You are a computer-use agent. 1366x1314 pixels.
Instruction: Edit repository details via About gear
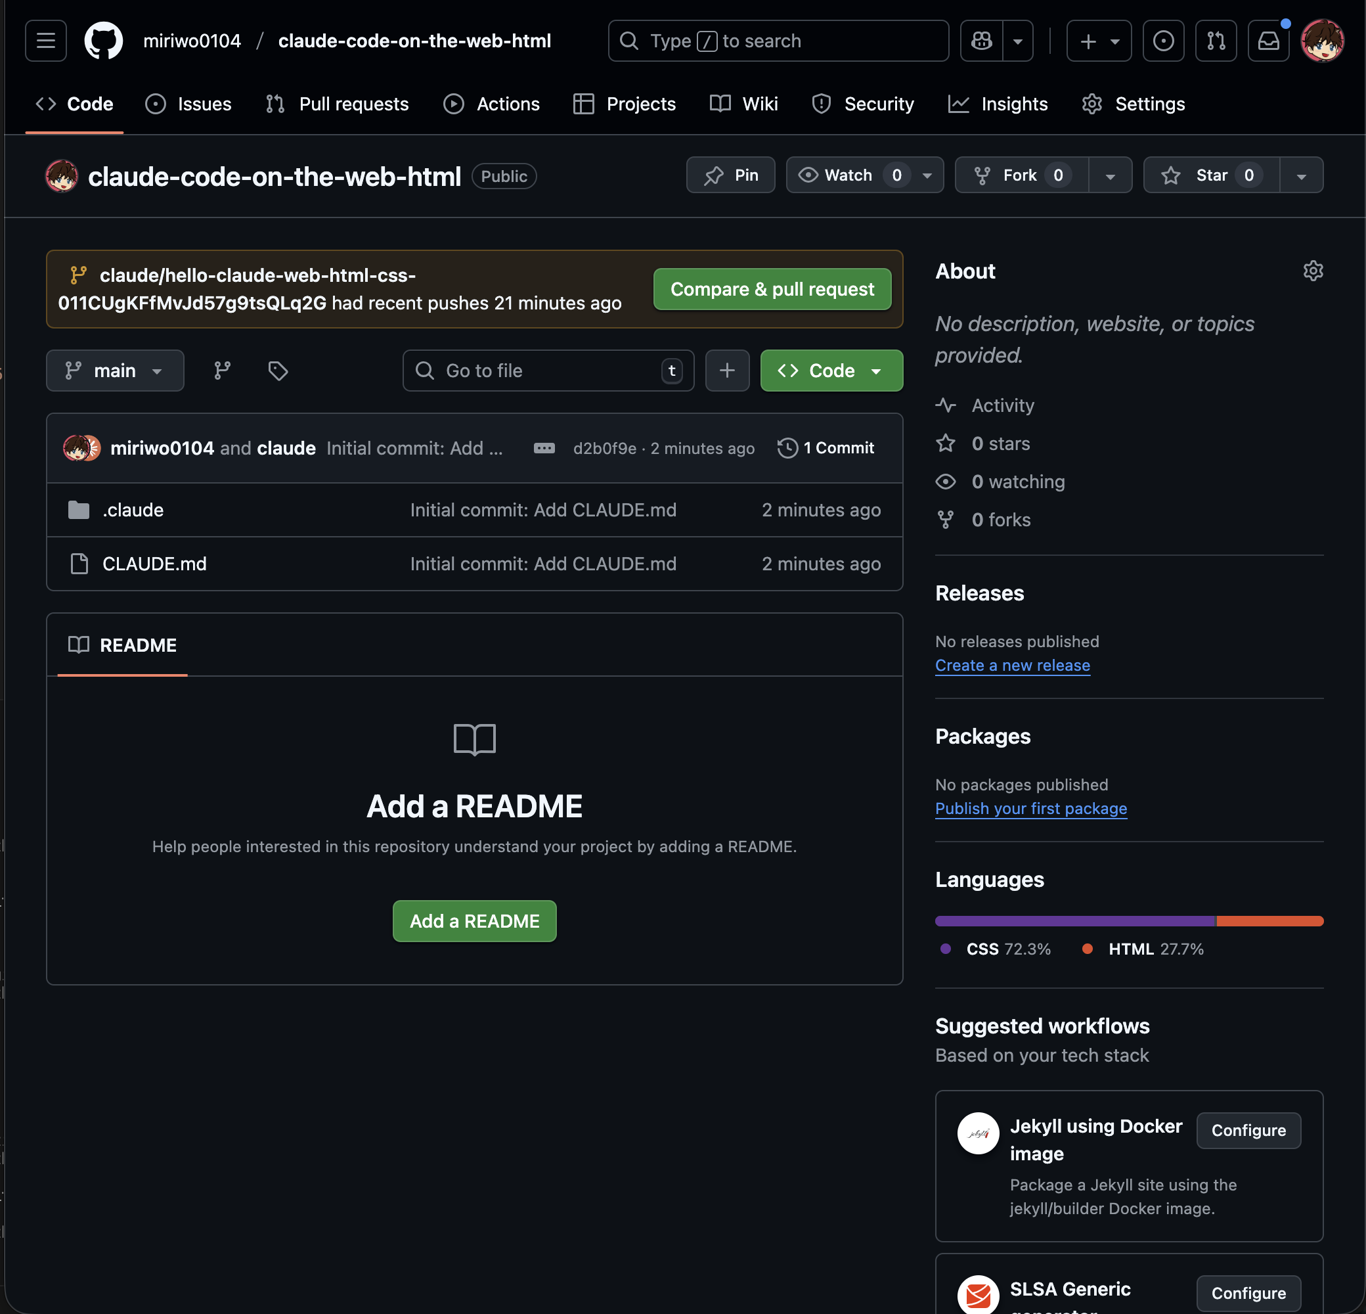pos(1312,271)
